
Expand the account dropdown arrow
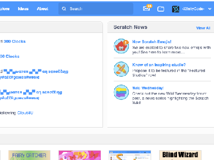[x=210, y=9]
